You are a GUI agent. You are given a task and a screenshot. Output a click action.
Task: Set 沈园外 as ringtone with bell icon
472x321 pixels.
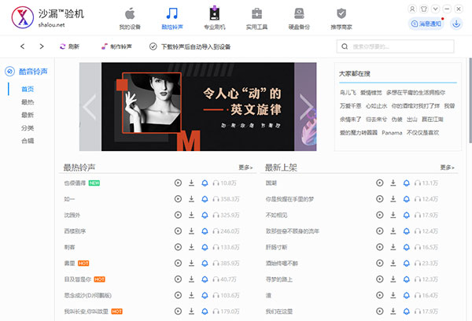205,215
